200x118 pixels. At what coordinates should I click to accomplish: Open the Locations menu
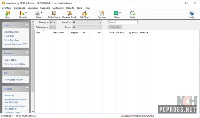(x=33, y=8)
